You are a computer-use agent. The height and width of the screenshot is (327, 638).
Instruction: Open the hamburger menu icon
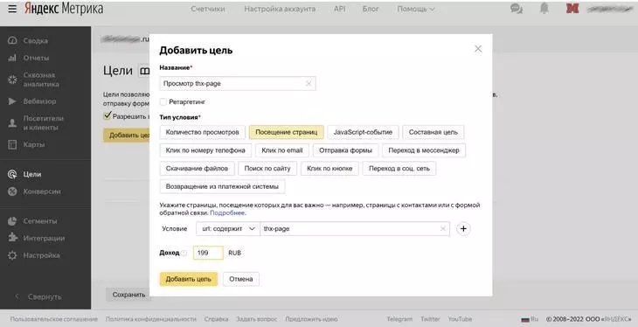(12, 9)
